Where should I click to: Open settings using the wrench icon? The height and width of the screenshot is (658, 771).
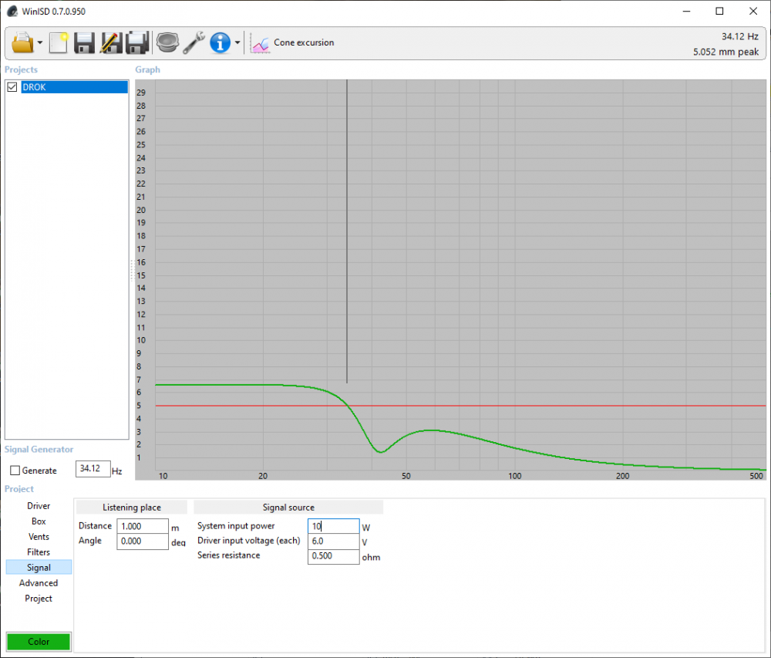194,42
